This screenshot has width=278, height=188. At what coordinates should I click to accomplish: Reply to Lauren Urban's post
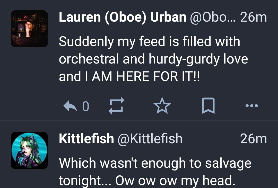(70, 106)
